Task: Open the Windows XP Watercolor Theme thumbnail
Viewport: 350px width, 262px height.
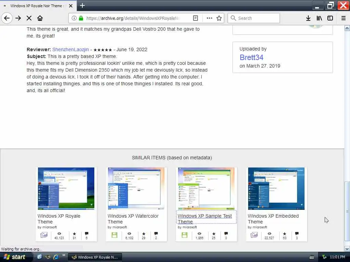Action: click(x=136, y=188)
